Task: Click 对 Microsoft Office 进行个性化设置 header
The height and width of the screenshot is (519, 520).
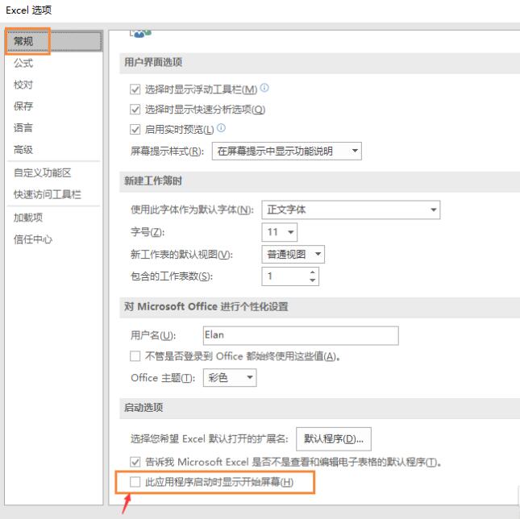Action: coord(206,306)
